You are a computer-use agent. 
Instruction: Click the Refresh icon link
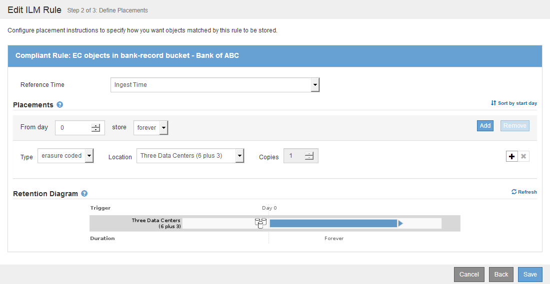[x=514, y=192]
